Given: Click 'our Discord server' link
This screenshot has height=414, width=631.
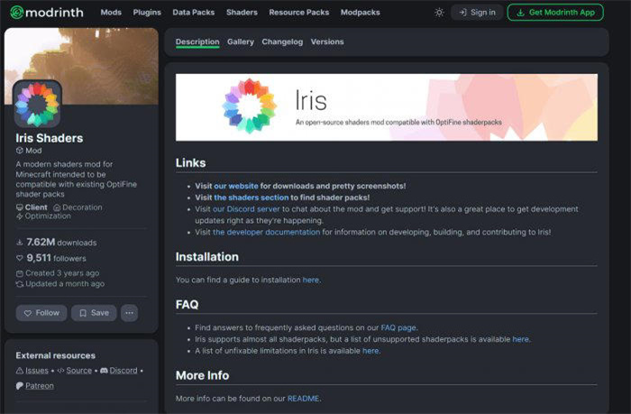Looking at the screenshot, I should tap(246, 209).
